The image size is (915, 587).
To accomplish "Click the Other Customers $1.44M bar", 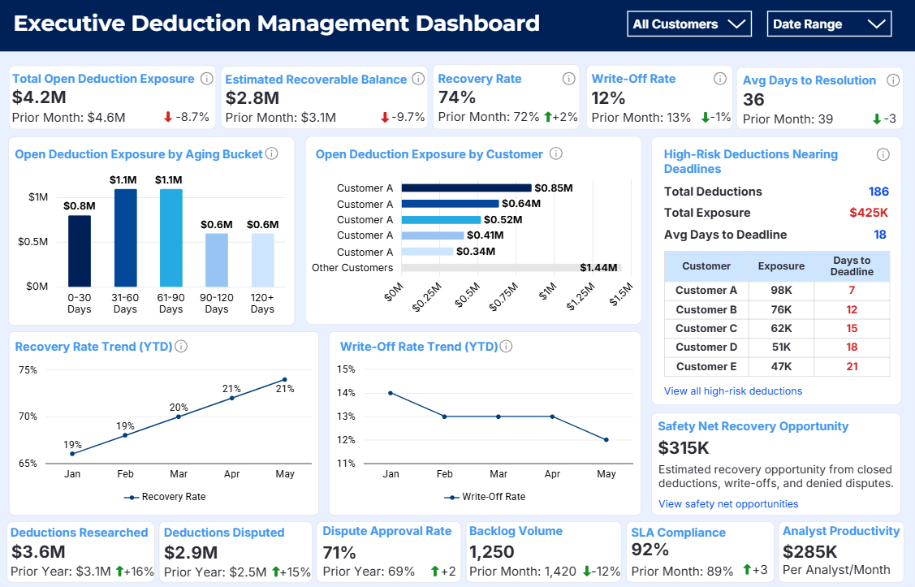I will point(511,268).
